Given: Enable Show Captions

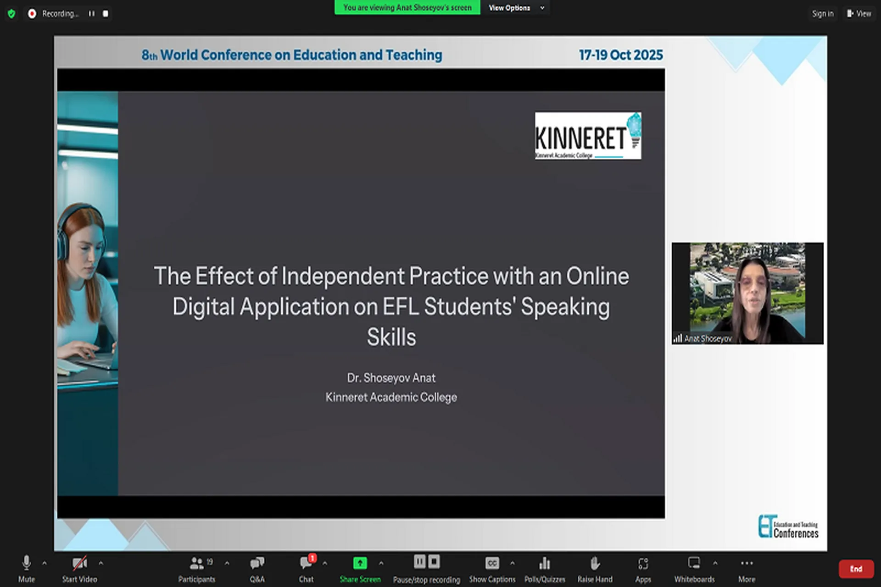Looking at the screenshot, I should 492,563.
